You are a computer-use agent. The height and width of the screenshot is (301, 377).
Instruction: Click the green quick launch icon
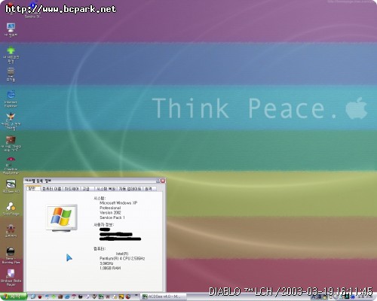[54, 296]
